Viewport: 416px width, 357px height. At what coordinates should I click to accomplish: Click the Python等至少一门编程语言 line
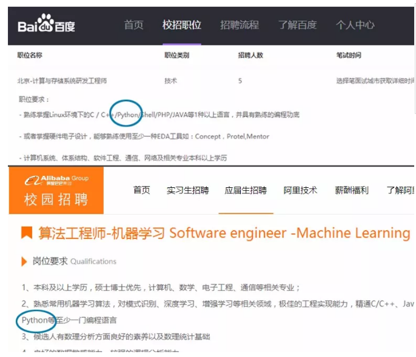pos(69,320)
